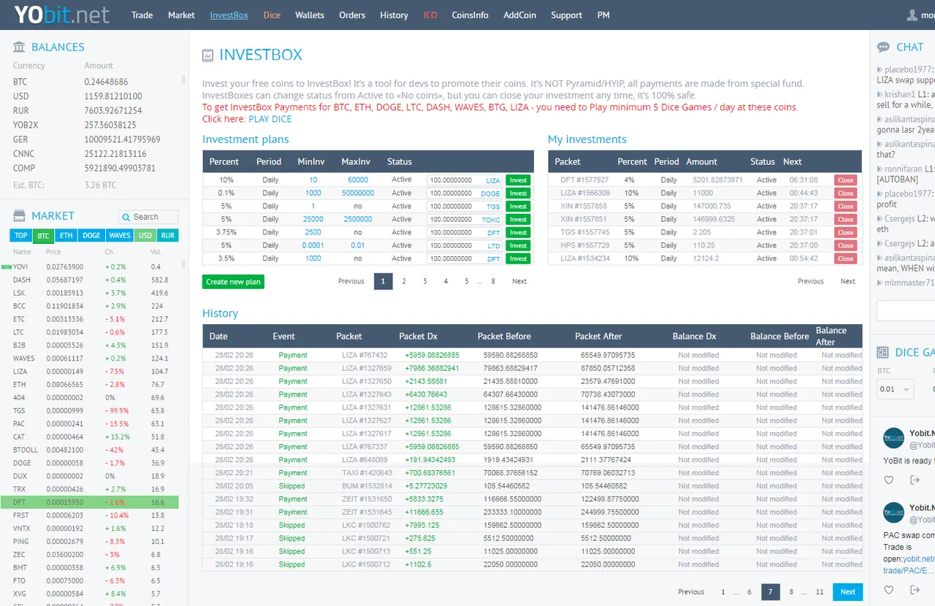Image resolution: width=935 pixels, height=606 pixels.
Task: Share the PAC swap tweet
Action: click(x=915, y=589)
